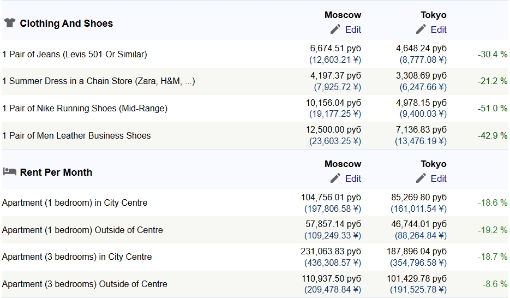Edit Moscow prices in Clothing And Shoes

click(x=353, y=29)
